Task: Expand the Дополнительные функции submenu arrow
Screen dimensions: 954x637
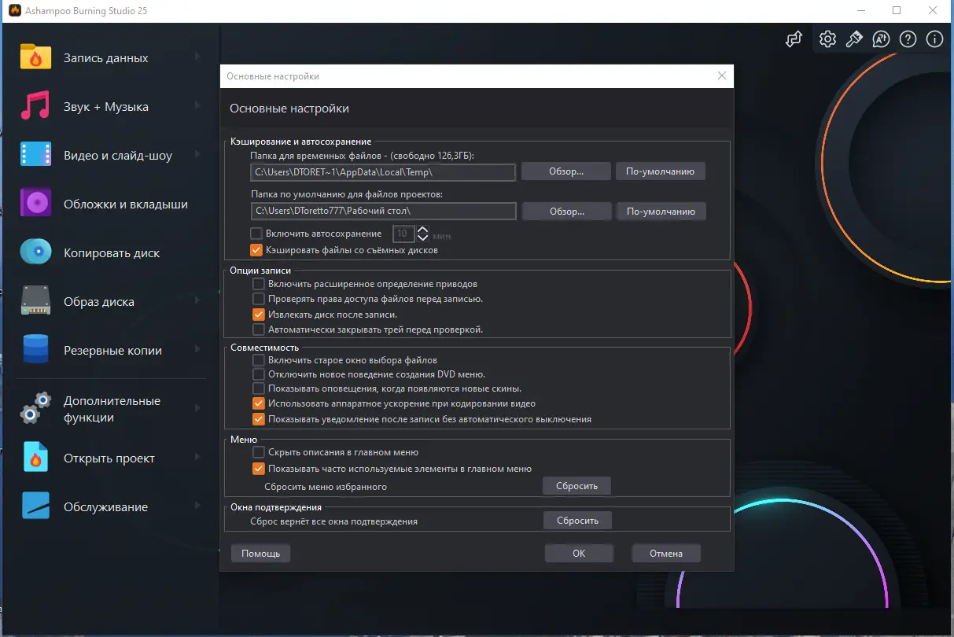Action: (x=197, y=408)
